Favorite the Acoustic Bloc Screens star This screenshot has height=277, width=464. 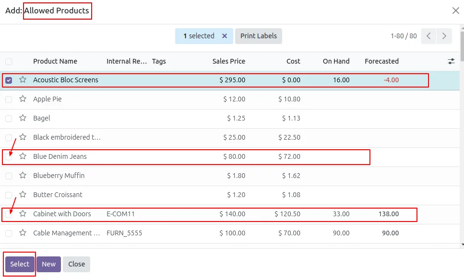[x=23, y=79]
